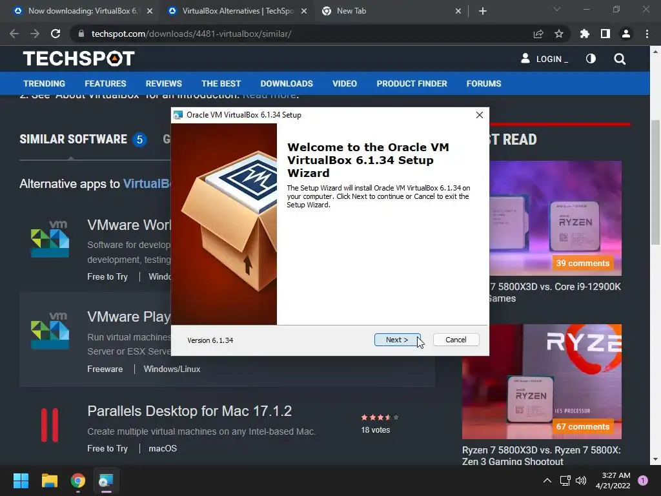Image resolution: width=661 pixels, height=496 pixels.
Task: Click the VirtualBox installer taskbar icon
Action: coord(107,480)
